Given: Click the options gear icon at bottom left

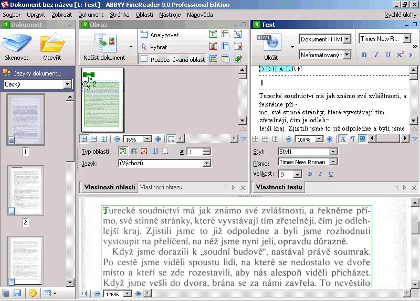Looking at the screenshot, I should (33, 294).
